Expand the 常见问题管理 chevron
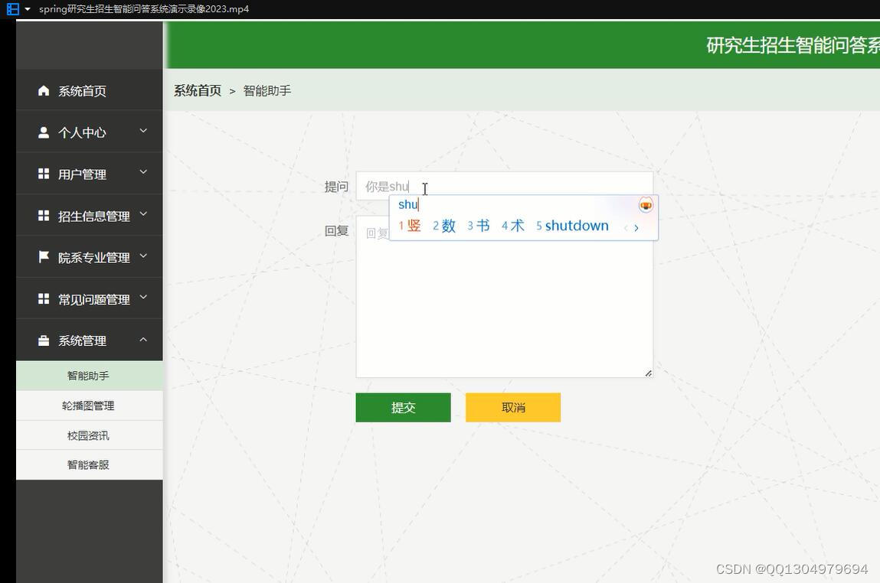The width and height of the screenshot is (880, 583). coord(143,297)
